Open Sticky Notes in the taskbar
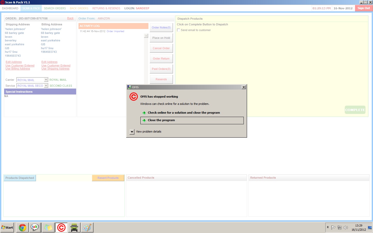 click(48, 228)
